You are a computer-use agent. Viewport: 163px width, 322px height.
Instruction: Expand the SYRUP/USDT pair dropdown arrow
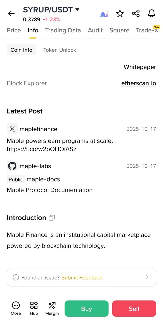77,10
